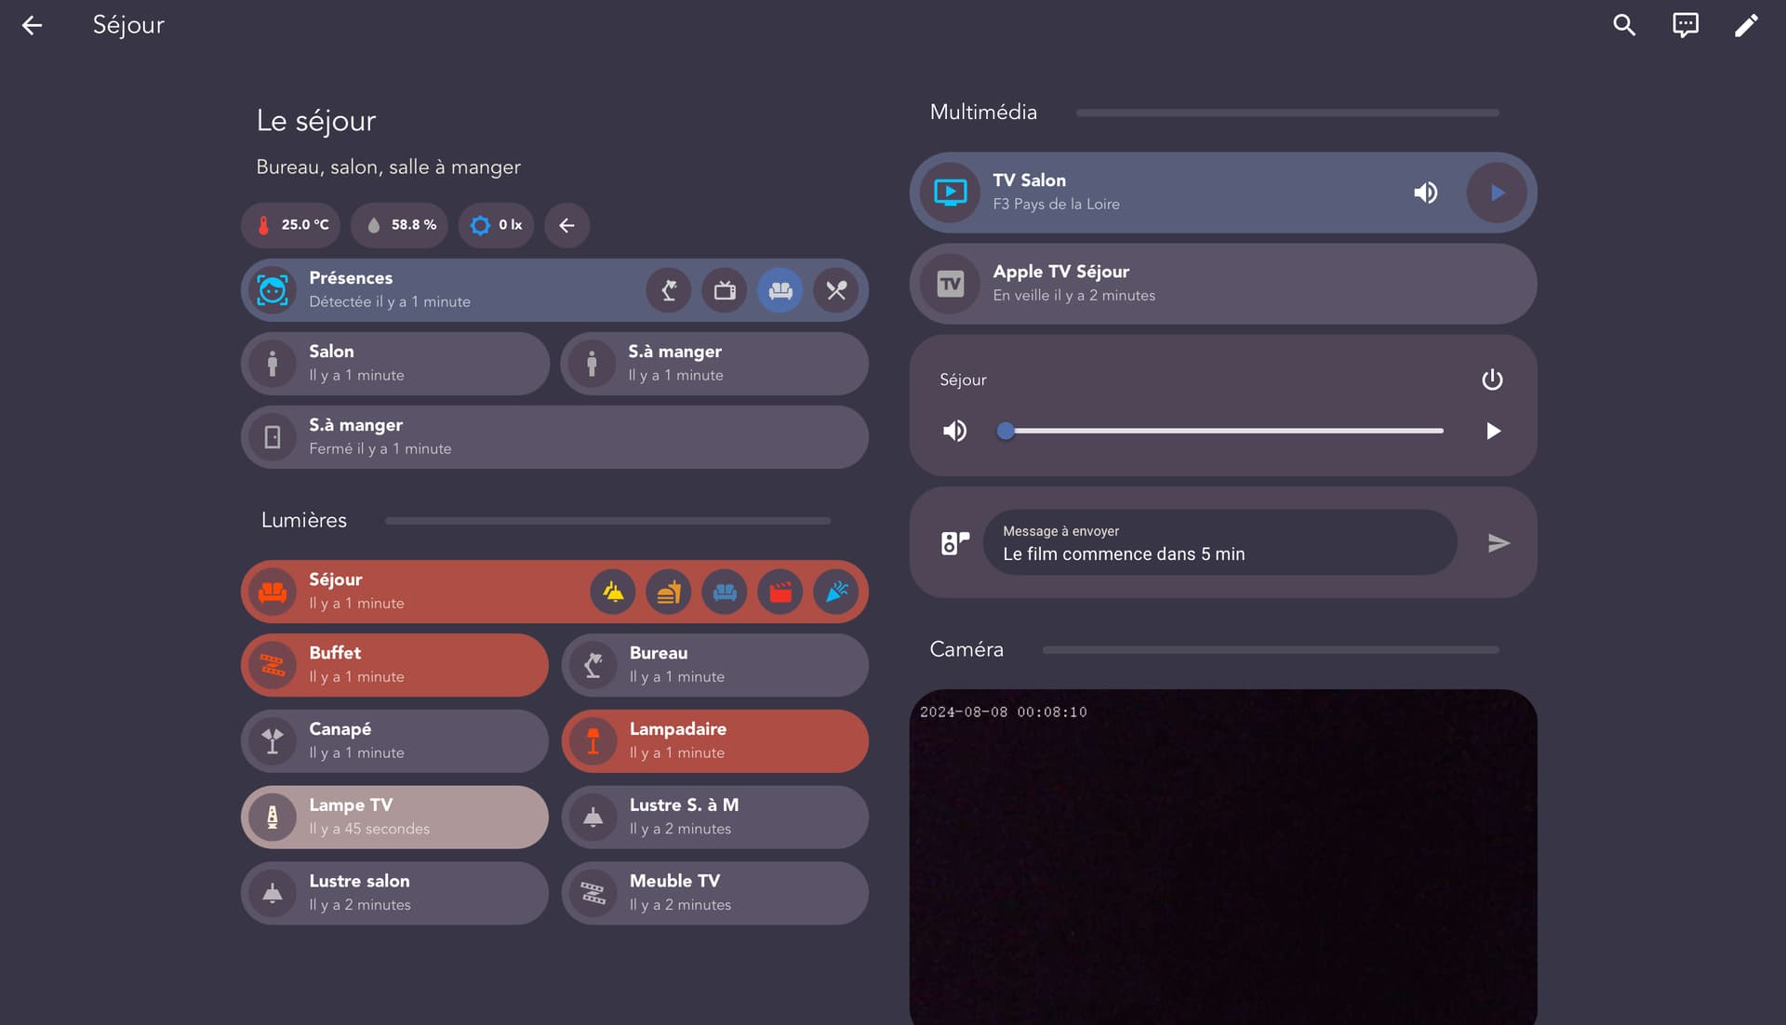Open the 0 lx illuminance chip
Viewport: 1786px width, 1025px height.
(497, 225)
